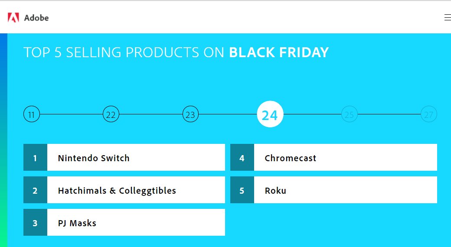Image resolution: width=451 pixels, height=247 pixels.
Task: Select day 11 on the timeline
Action: [x=32, y=114]
